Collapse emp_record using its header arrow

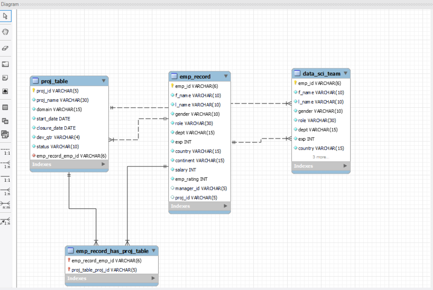pos(226,76)
